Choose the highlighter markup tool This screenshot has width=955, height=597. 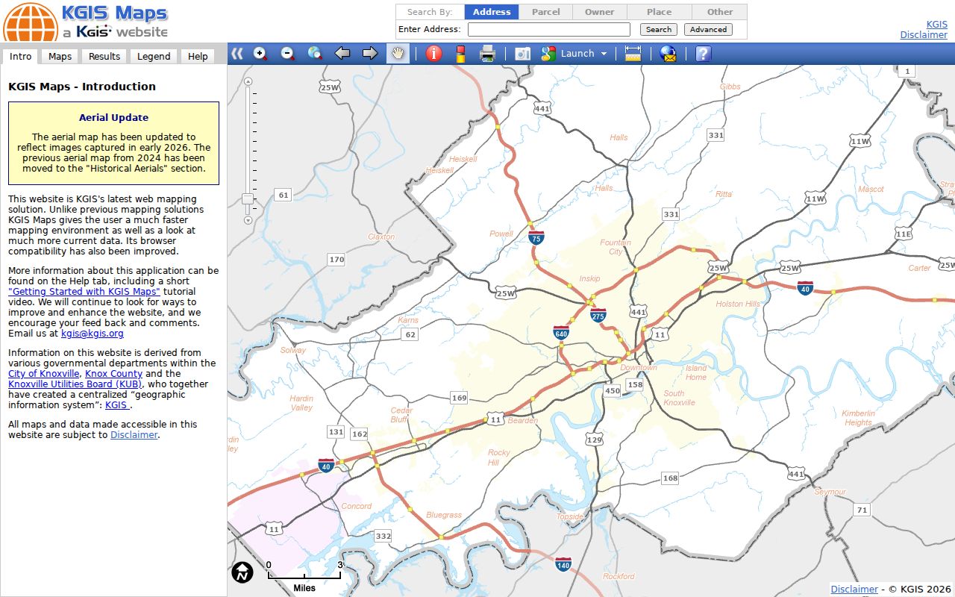pos(460,54)
